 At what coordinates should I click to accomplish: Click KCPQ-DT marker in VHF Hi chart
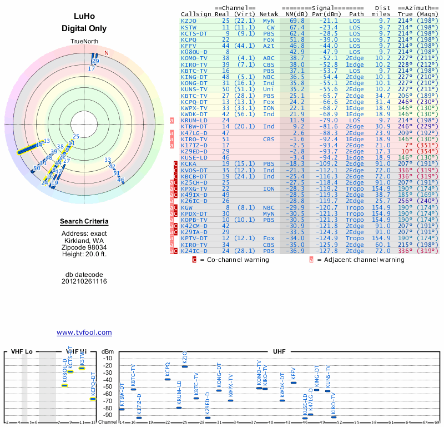pos(93,399)
